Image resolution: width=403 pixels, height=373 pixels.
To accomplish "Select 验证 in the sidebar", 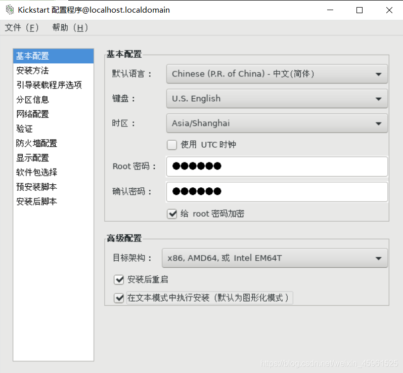I will 54,129.
